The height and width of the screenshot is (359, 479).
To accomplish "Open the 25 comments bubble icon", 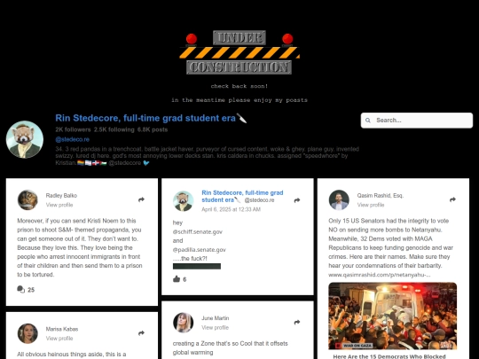I will coord(20,289).
